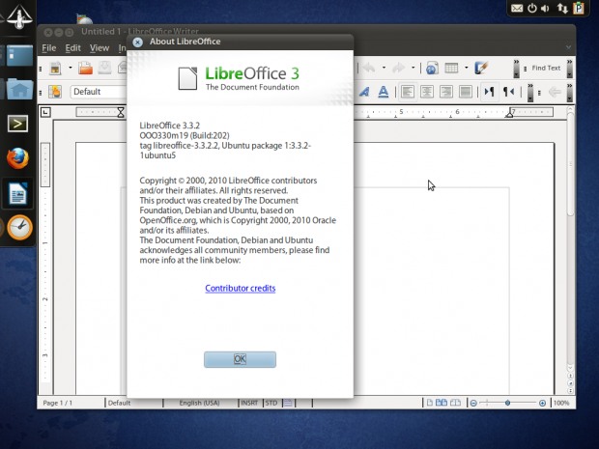Click OK in About LibreOffice dialog

click(240, 359)
